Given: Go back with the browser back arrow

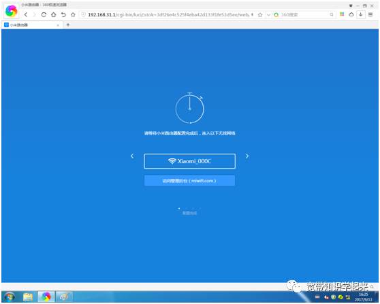Looking at the screenshot, I should (x=26, y=14).
